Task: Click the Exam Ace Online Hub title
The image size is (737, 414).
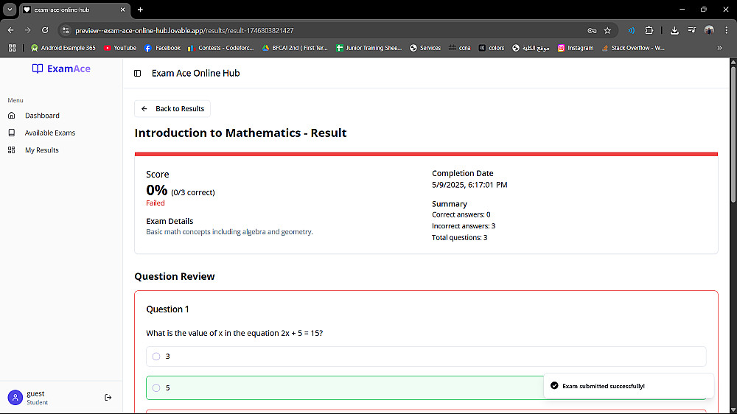Action: tap(195, 74)
